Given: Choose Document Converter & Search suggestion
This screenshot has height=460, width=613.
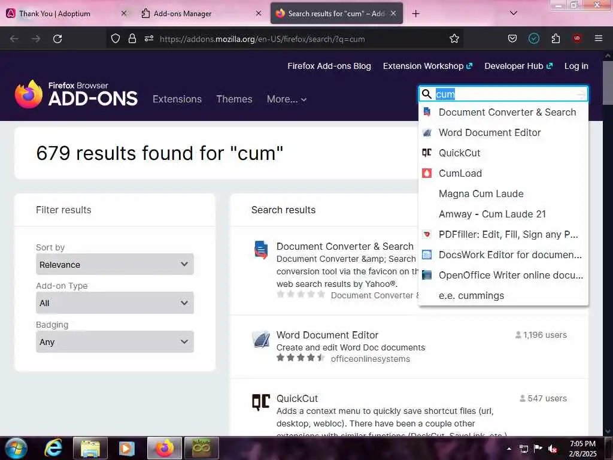Looking at the screenshot, I should coord(503,112).
